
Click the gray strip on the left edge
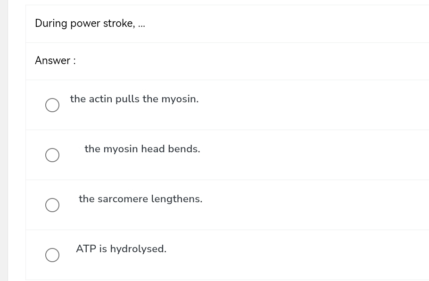tap(4, 140)
